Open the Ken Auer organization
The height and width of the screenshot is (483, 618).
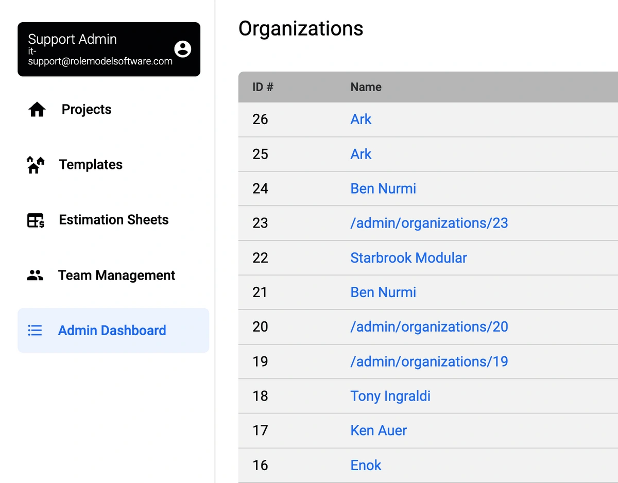(379, 430)
